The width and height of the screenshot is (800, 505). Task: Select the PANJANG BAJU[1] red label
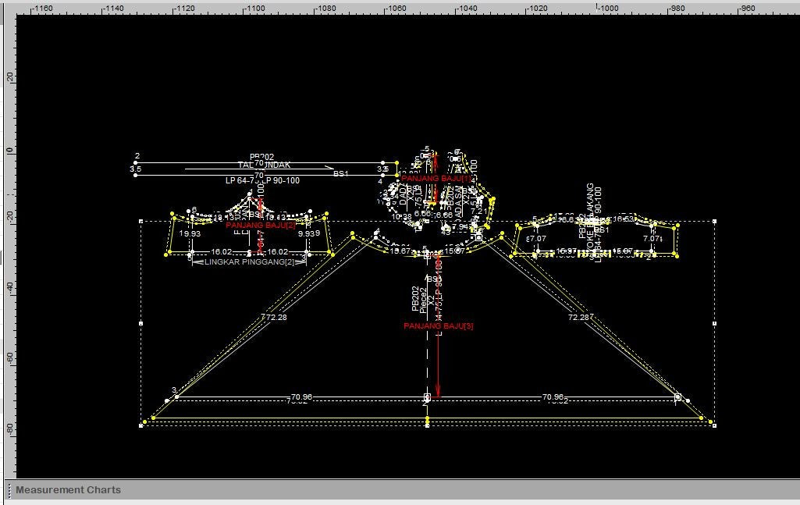click(x=438, y=179)
